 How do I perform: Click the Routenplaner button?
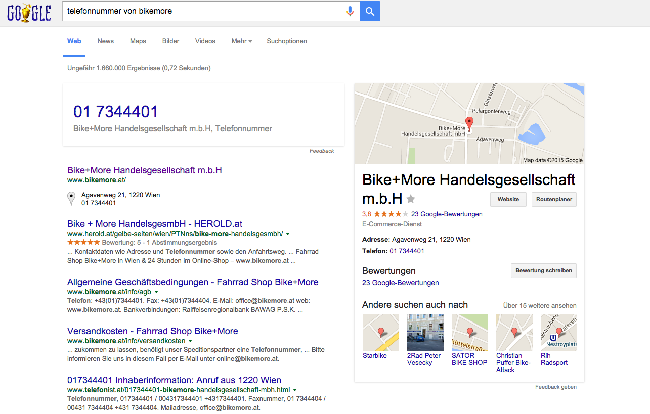[554, 199]
